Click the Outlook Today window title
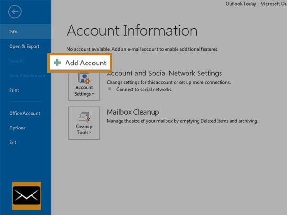 (256, 4)
